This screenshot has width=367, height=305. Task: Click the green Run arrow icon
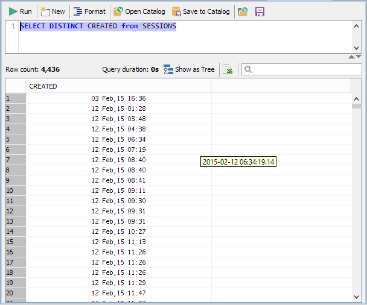pyautogui.click(x=13, y=11)
